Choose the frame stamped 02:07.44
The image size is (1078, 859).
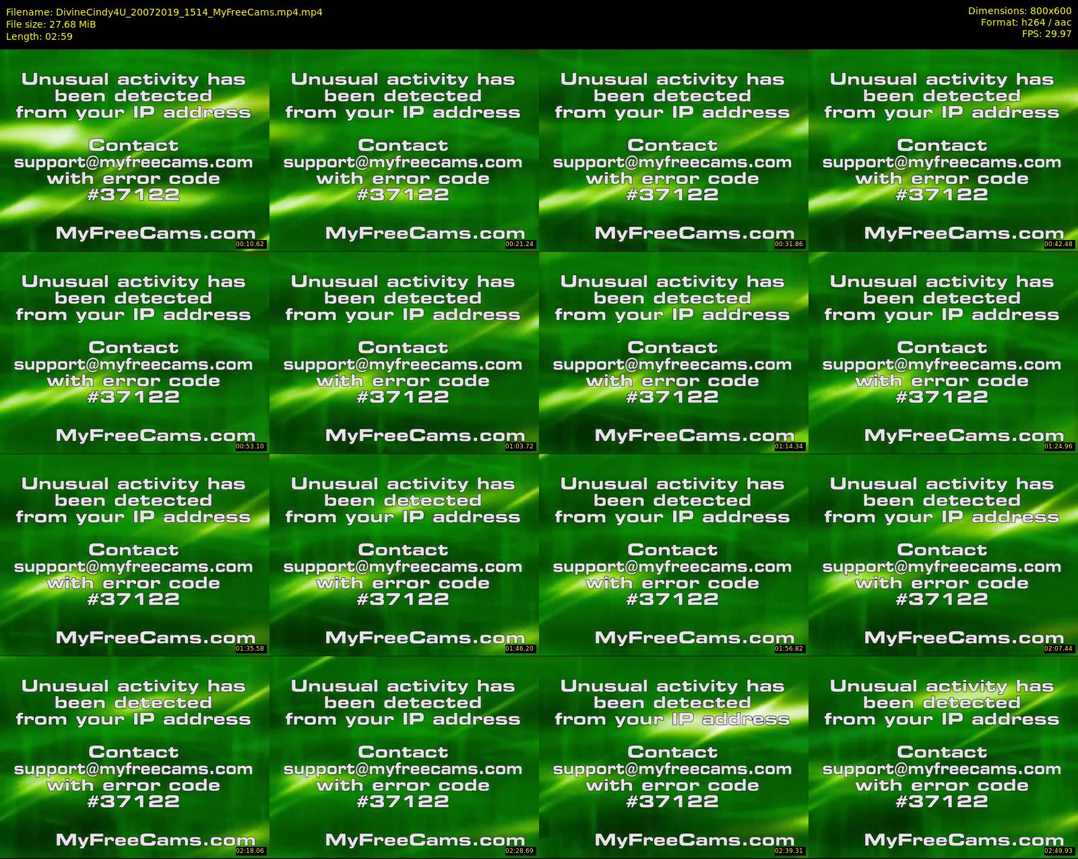tap(943, 554)
